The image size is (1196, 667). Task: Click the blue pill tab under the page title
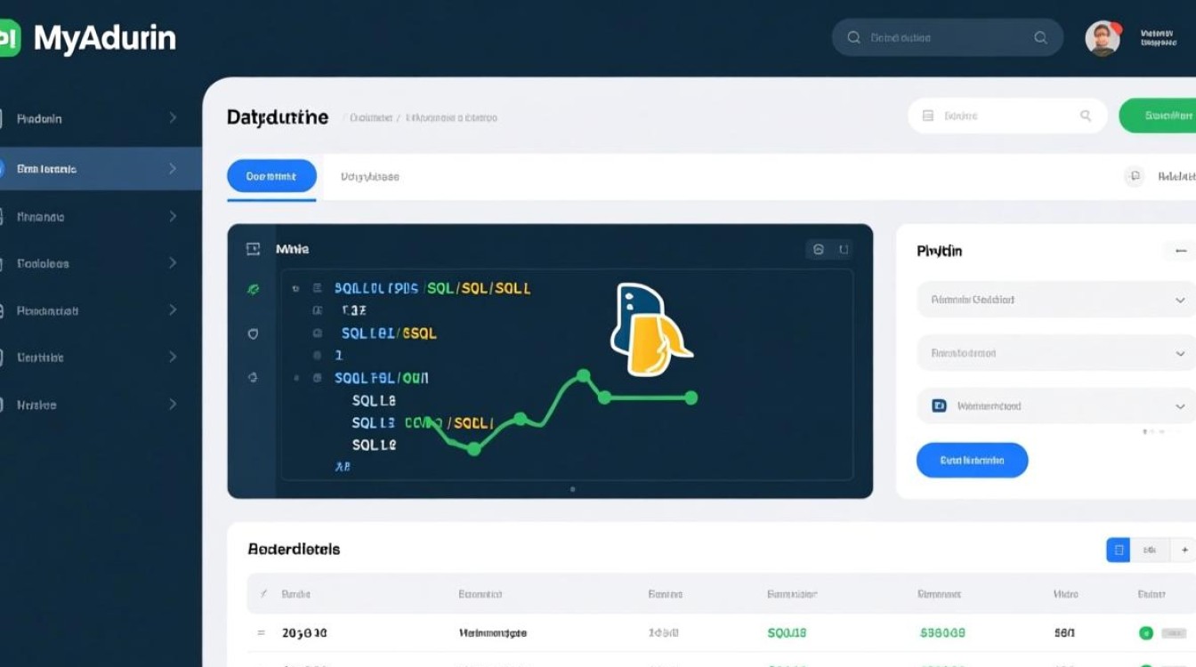click(271, 176)
